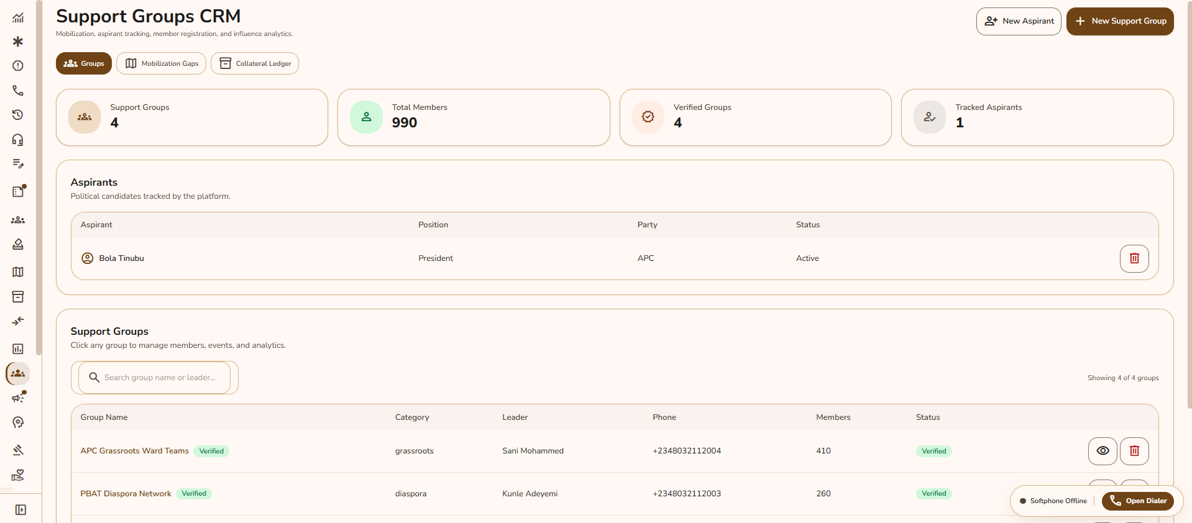This screenshot has height=523, width=1192.
Task: Switch to the Collateral Ledger tab
Action: point(255,63)
